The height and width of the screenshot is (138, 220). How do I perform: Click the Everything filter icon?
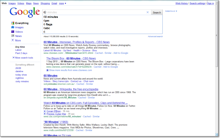(x=13, y=23)
